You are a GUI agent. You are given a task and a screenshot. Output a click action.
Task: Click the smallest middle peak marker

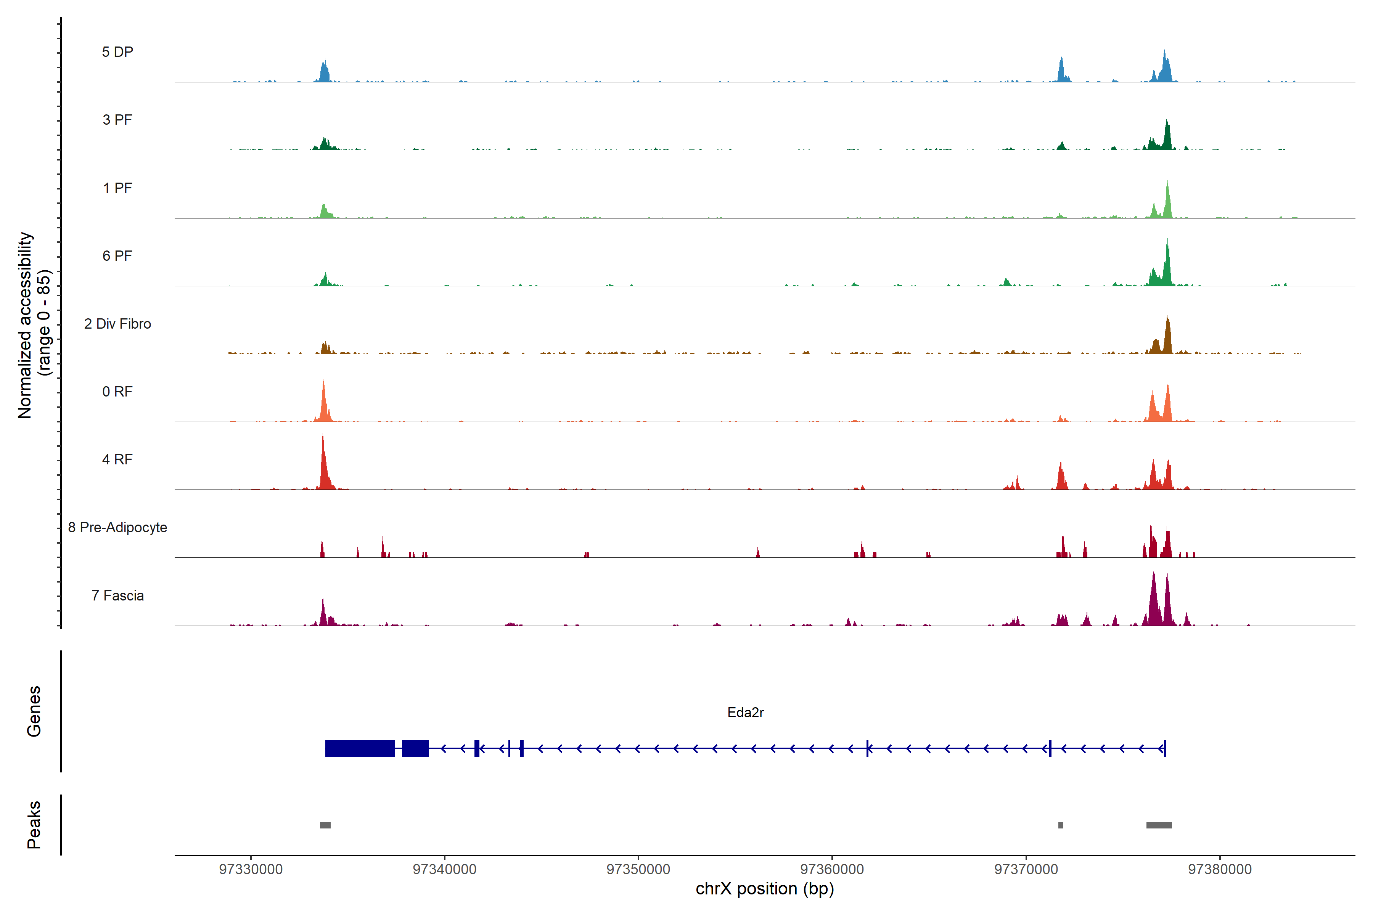(1061, 825)
